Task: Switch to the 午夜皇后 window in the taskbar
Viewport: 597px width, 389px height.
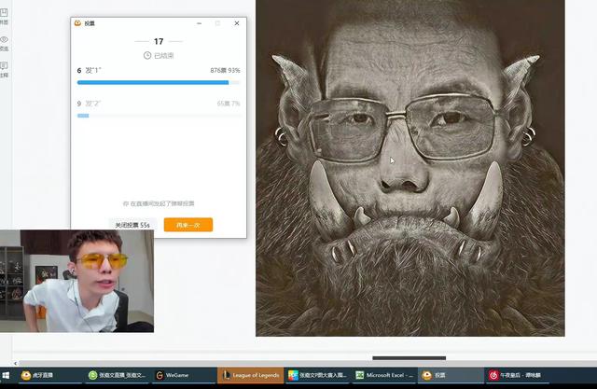Action: [517, 375]
